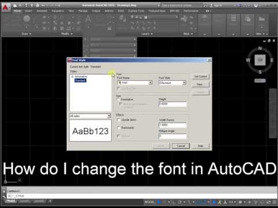Switch to the Annotate ribbon tab
This screenshot has height=208, width=278.
point(42,11)
